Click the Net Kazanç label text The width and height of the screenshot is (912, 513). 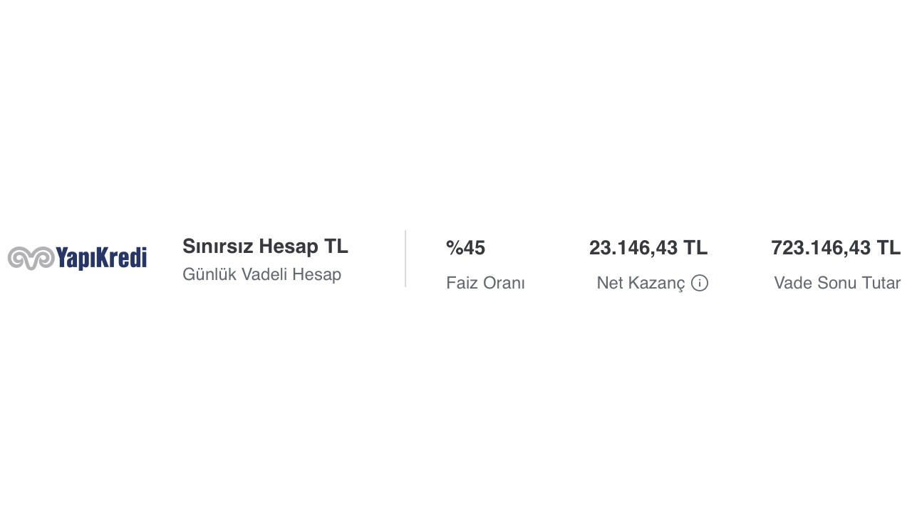pos(641,284)
